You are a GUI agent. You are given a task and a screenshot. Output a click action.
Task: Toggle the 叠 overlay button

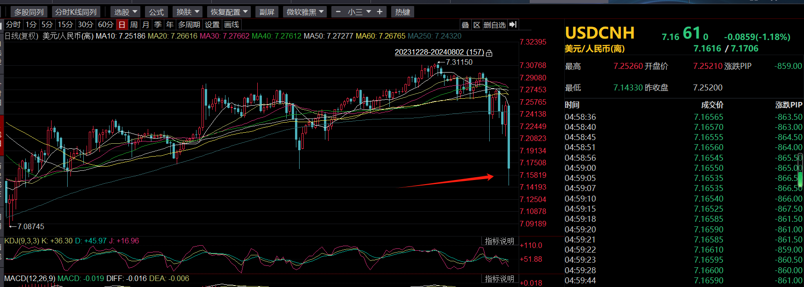click(x=465, y=25)
